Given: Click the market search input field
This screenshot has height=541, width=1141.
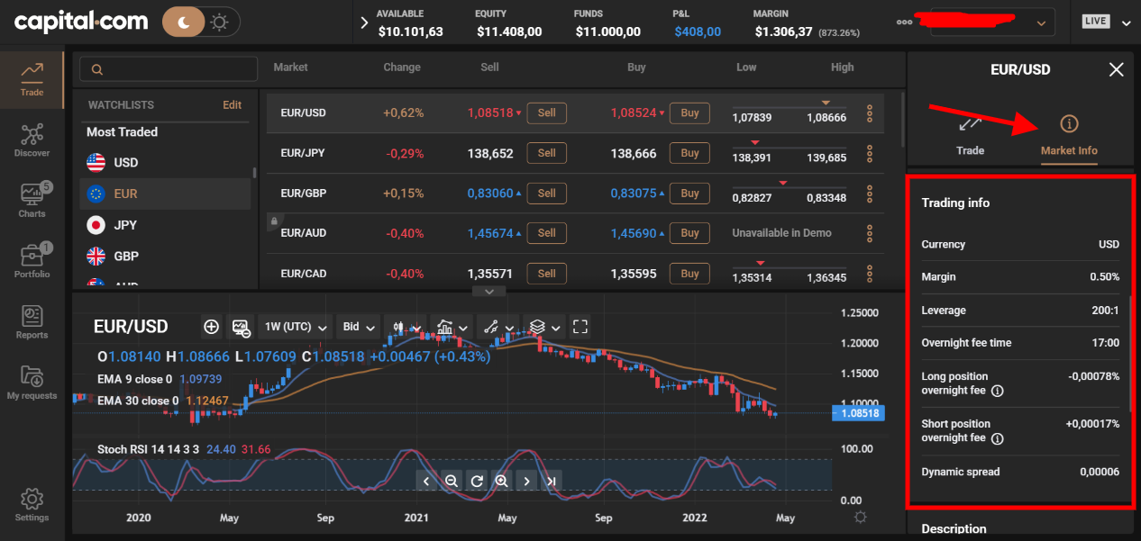Looking at the screenshot, I should [162, 69].
